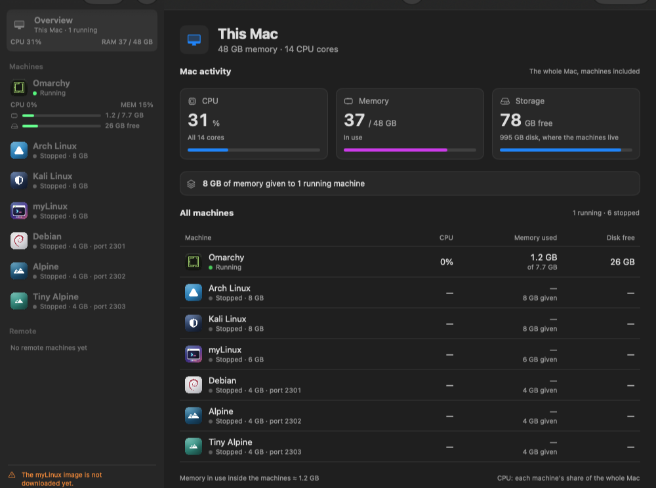Click the "8 GB of memory given" banner
This screenshot has width=656, height=488.
coord(409,183)
